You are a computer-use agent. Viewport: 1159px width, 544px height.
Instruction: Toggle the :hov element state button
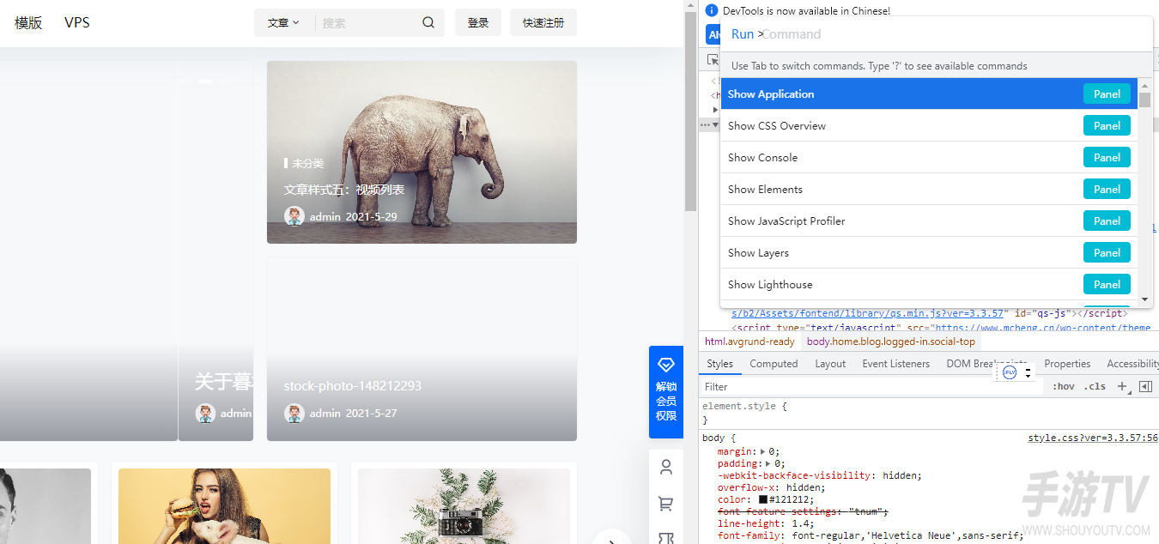(x=1064, y=387)
